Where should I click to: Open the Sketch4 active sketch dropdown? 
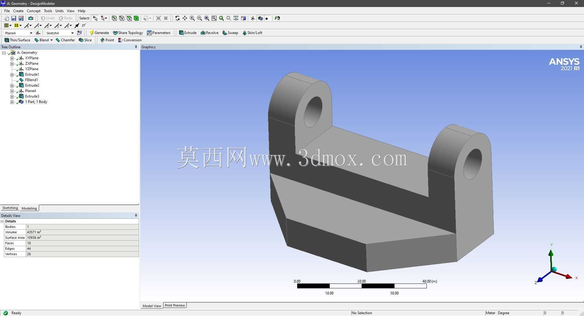click(x=72, y=33)
